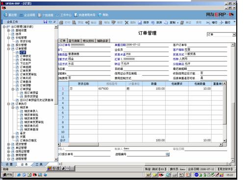Open 帮助 help from top bar

[x=103, y=15]
